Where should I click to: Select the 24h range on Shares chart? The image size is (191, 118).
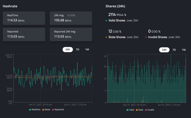[164, 50]
